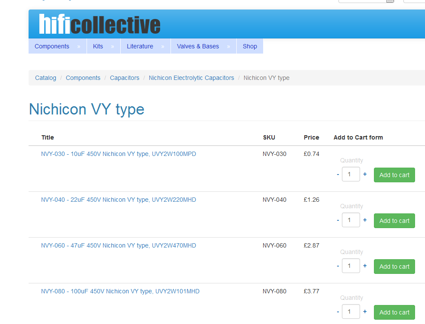Select the Price column header

[x=312, y=137]
